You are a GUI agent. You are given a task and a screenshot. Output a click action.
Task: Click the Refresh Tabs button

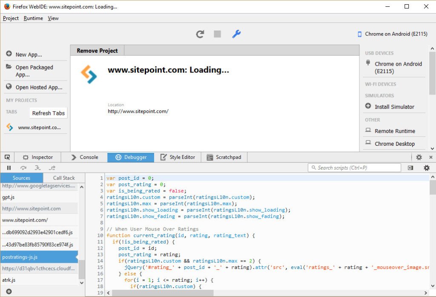pyautogui.click(x=49, y=113)
